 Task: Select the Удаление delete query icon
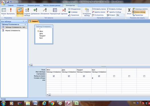click(x=64, y=10)
